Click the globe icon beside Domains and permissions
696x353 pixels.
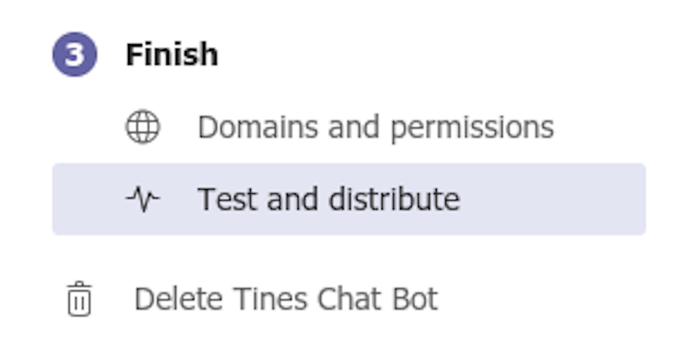(143, 127)
